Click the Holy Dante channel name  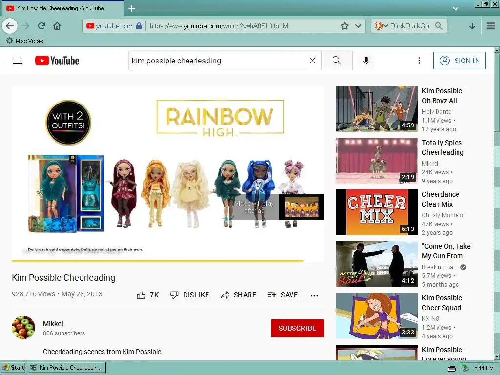click(436, 112)
